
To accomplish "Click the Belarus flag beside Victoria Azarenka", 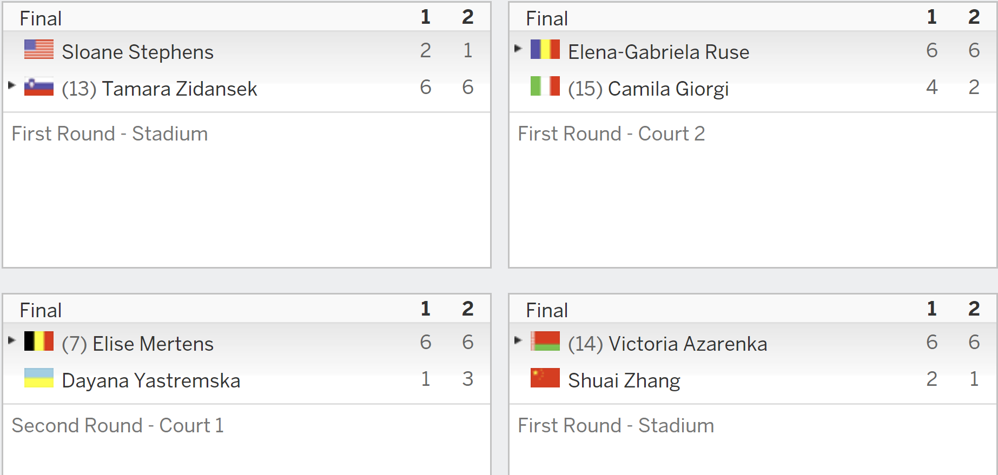I will point(545,341).
